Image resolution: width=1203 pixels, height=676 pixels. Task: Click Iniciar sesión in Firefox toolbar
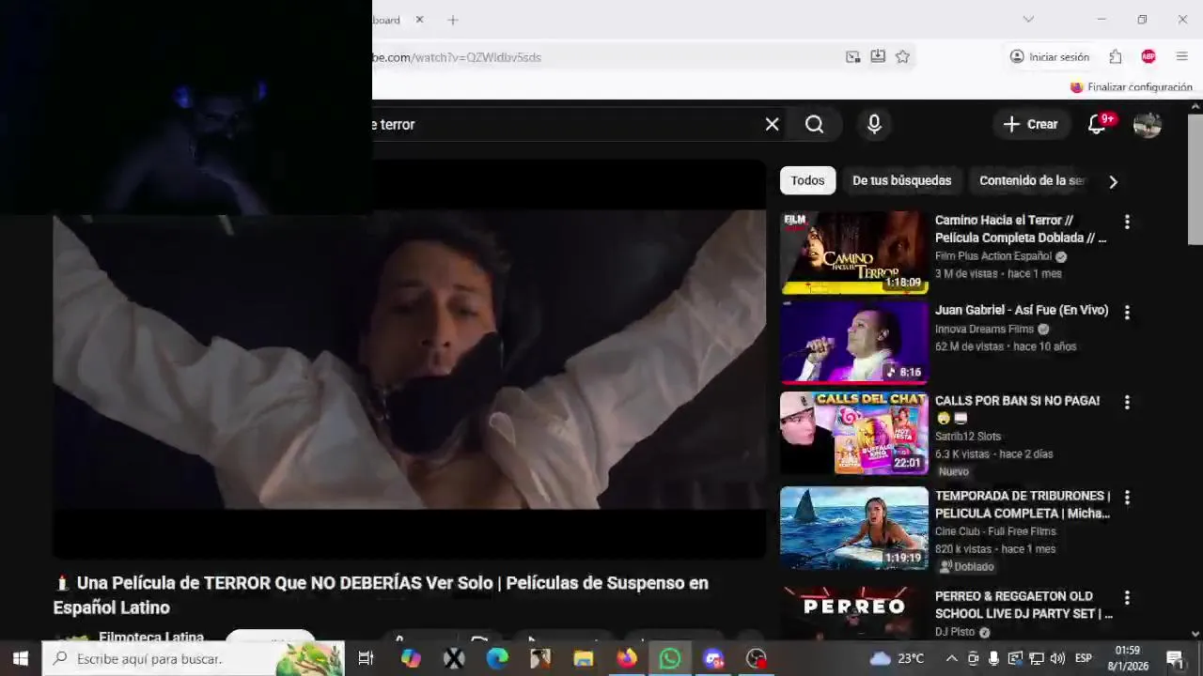tap(1049, 57)
